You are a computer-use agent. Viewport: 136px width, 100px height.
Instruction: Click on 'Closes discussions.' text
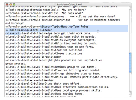tap(69, 54)
